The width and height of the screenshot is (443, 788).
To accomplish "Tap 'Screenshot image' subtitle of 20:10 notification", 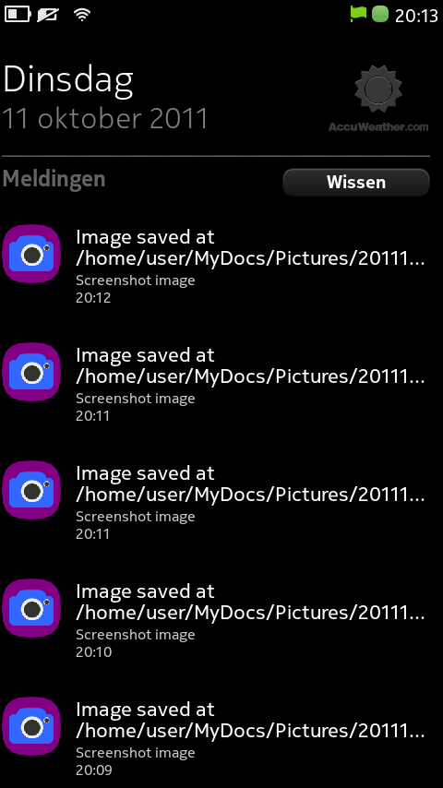I will click(x=136, y=635).
